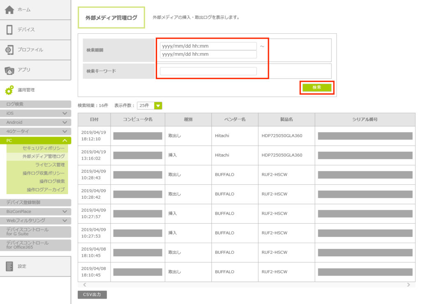This screenshot has width=421, height=304.
Task: Open Apps section icon
Action: click(9, 70)
